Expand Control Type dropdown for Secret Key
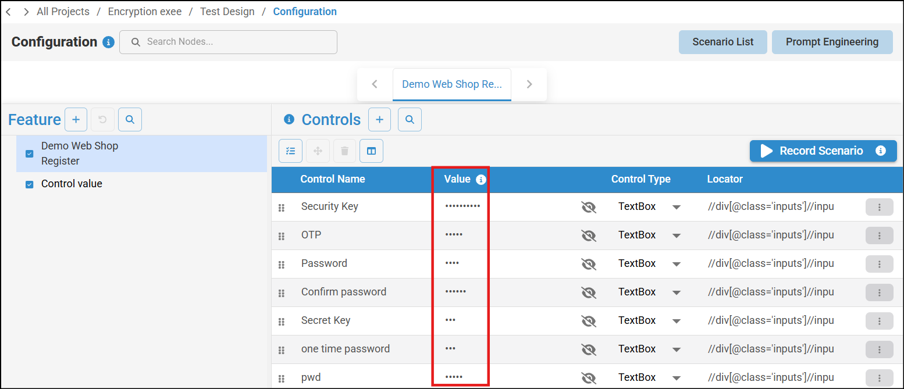 pyautogui.click(x=676, y=321)
